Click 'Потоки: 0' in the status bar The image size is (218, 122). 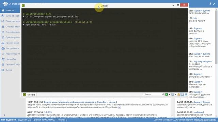[62, 120]
